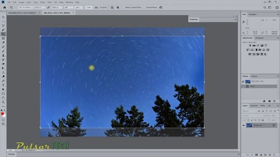Select the Crop tool in the toolbox
This screenshot has width=280, height=157.
[3, 34]
